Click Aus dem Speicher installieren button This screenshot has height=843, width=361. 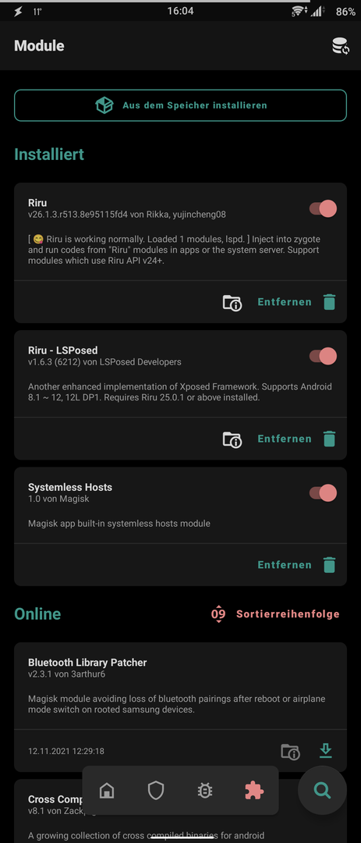(181, 105)
